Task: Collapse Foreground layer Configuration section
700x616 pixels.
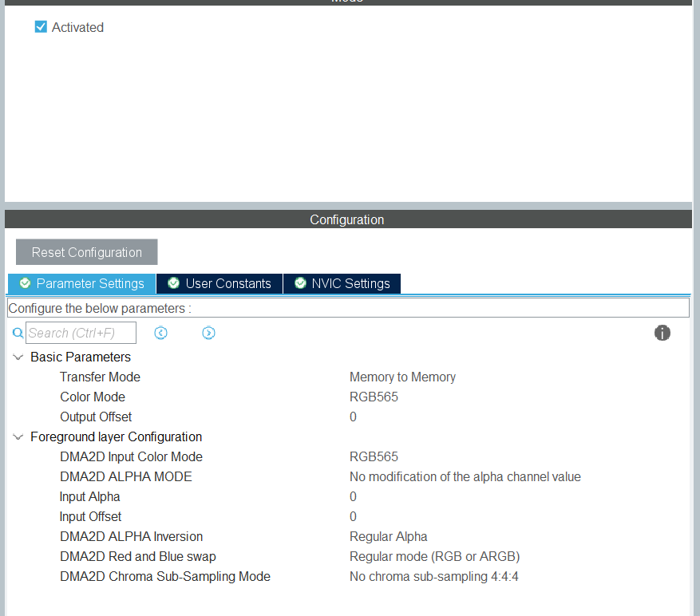Action: coord(18,436)
